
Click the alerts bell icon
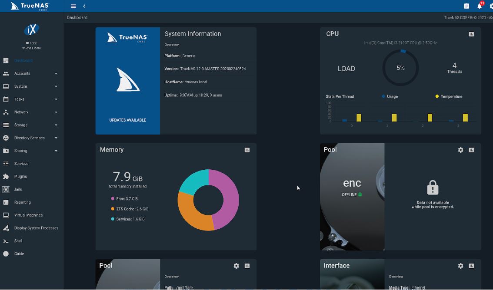click(480, 6)
